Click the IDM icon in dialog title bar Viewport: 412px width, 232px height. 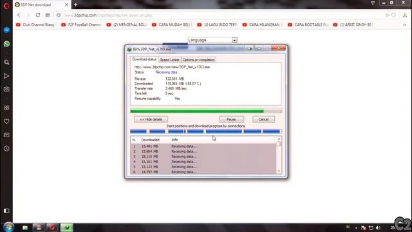click(129, 49)
